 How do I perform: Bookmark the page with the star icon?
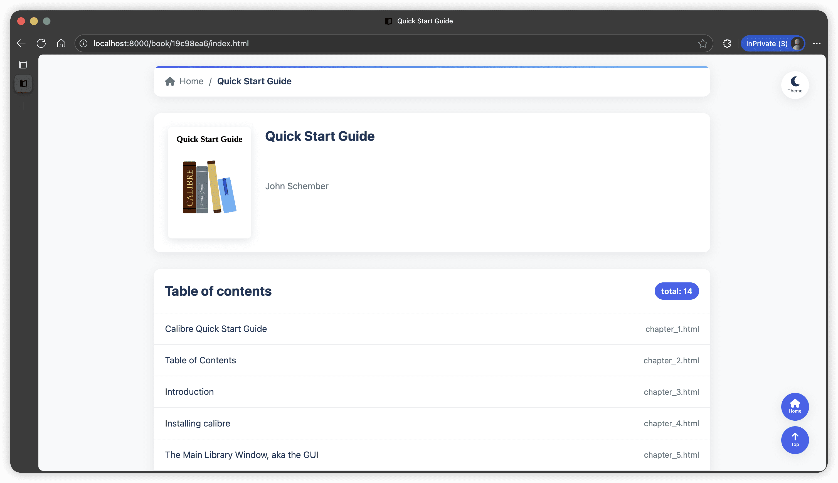(703, 43)
